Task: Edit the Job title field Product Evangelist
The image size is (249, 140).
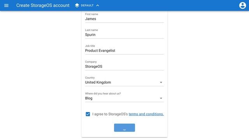Action: (x=124, y=51)
